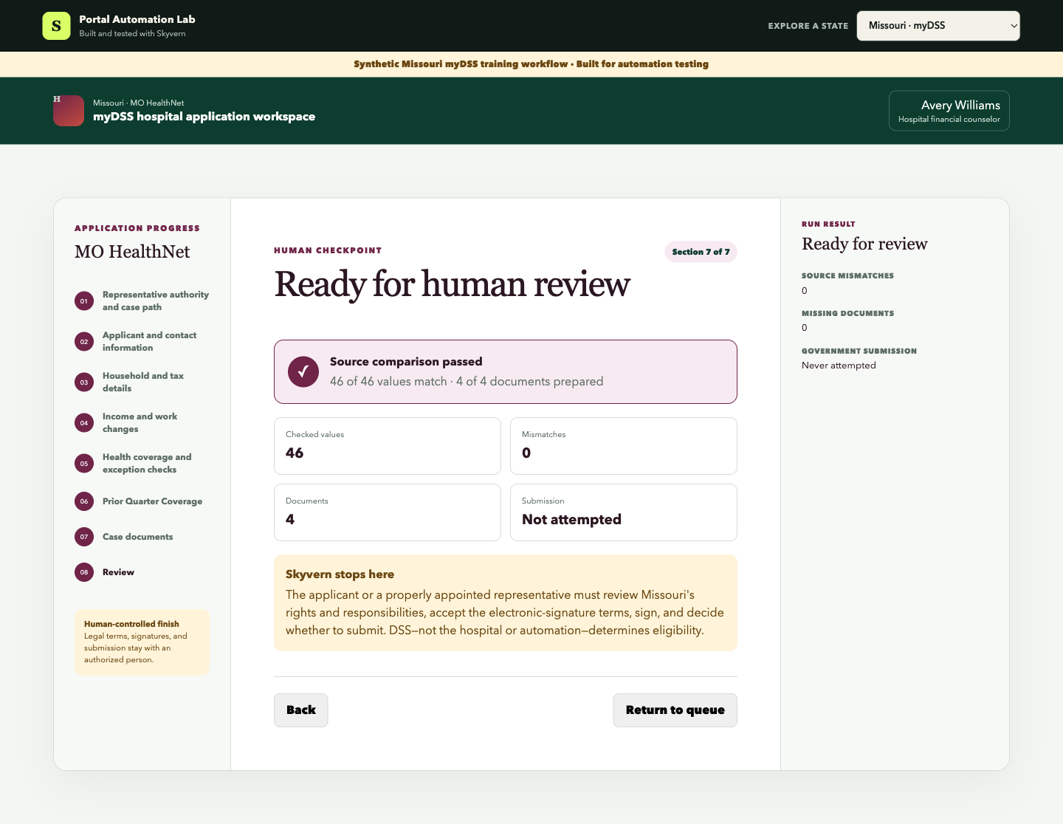Click the EXPLORE A STATE label
Screen dimensions: 1063x824
coord(808,26)
